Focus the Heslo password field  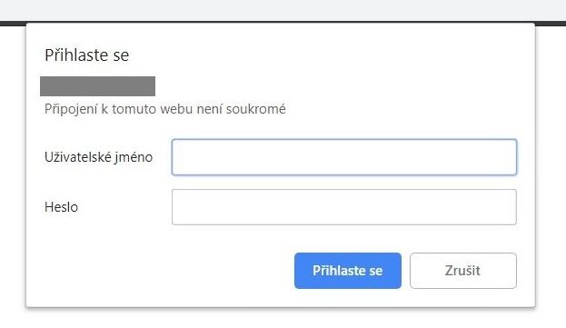pos(344,207)
